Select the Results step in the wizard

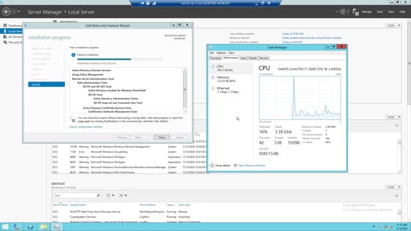[46, 84]
